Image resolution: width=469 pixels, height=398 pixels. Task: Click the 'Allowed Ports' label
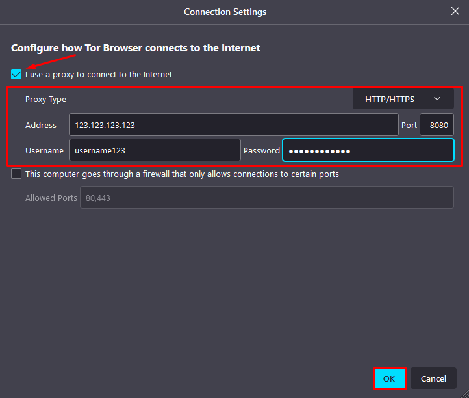click(x=51, y=198)
